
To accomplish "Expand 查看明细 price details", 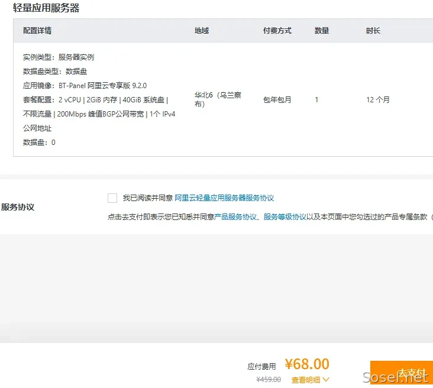I will pos(306,380).
